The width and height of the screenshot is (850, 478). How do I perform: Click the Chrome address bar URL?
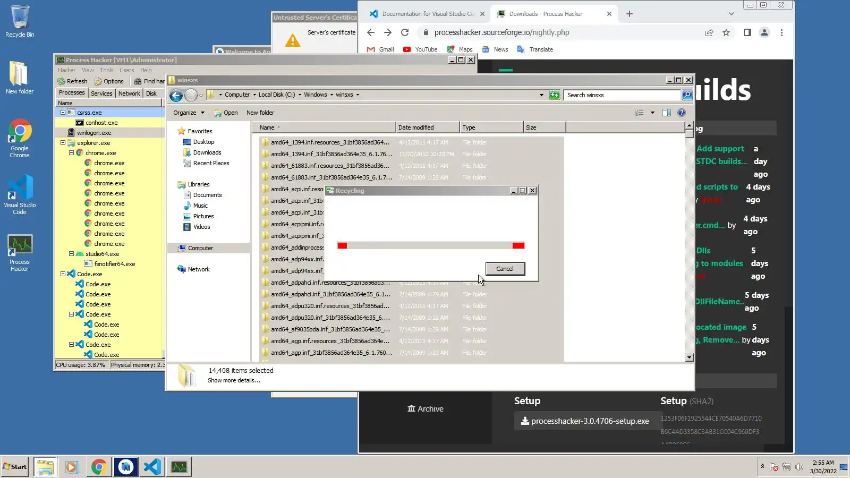coord(501,32)
